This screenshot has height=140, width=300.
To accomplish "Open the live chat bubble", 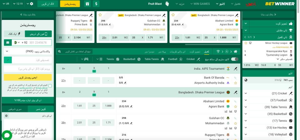I will (7, 135).
